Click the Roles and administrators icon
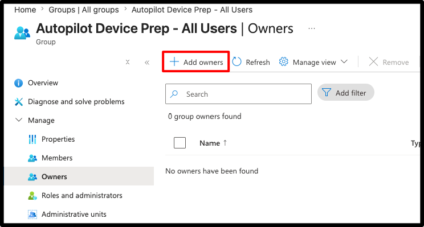The image size is (424, 227). pyautogui.click(x=32, y=195)
